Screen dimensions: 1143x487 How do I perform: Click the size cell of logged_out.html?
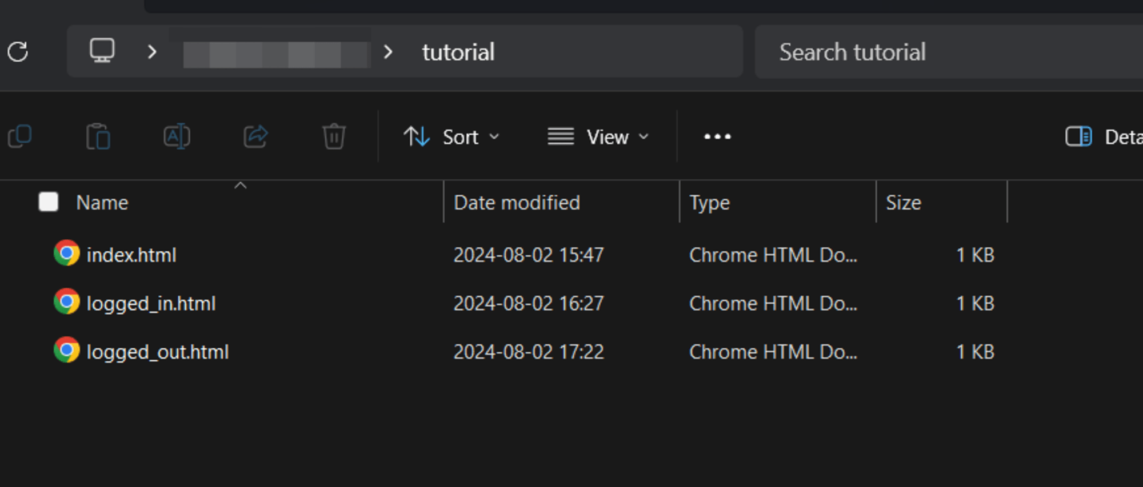click(976, 352)
